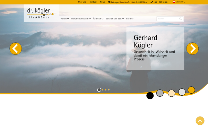Open the News page
The height and width of the screenshot is (130, 208).
pos(102,2)
